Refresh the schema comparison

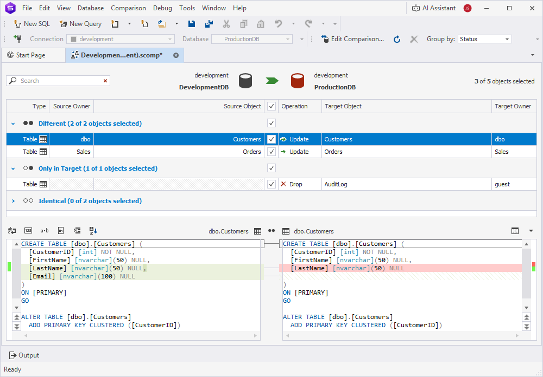click(397, 39)
